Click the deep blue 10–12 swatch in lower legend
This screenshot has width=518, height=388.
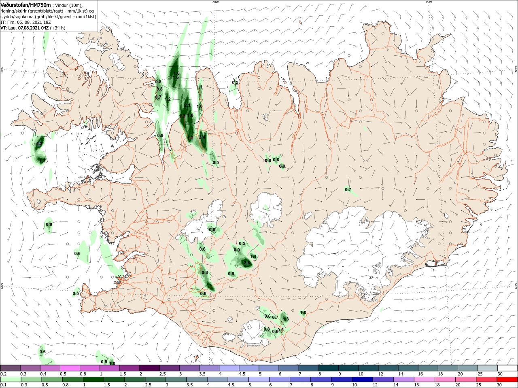click(x=363, y=380)
